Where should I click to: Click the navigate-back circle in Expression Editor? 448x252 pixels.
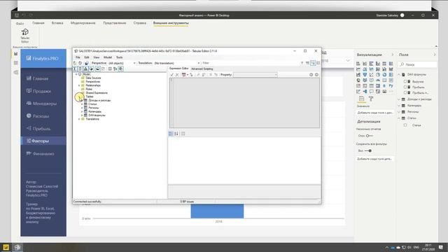[311, 75]
